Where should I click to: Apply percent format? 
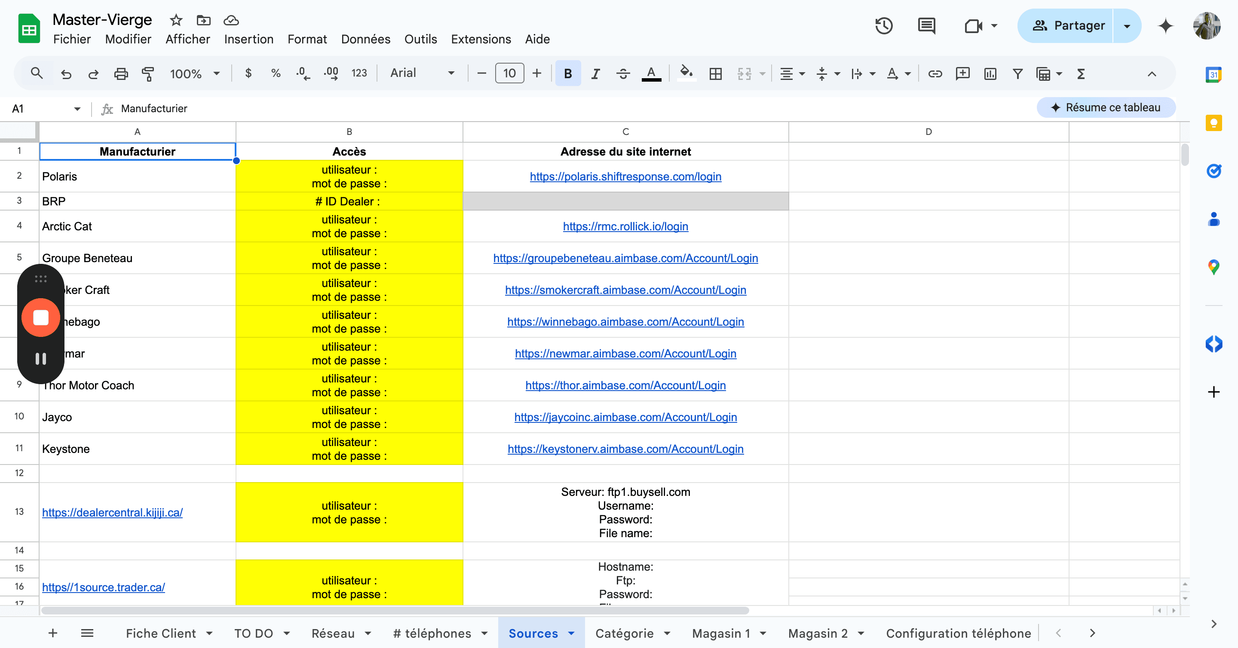(276, 73)
